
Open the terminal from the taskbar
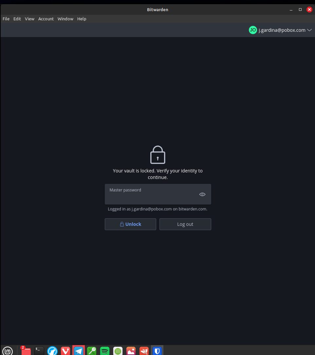39,350
